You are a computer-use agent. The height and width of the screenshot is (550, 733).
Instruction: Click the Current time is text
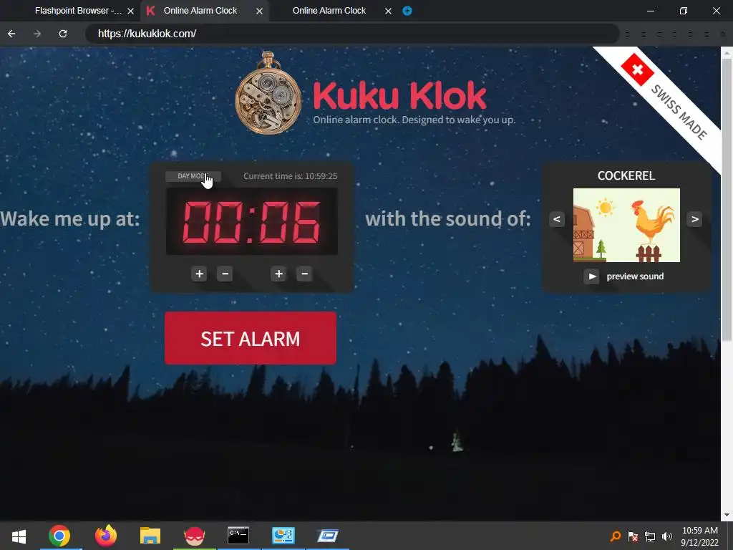291,176
